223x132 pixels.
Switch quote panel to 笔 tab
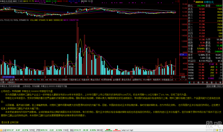pyautogui.click(x=190, y=82)
